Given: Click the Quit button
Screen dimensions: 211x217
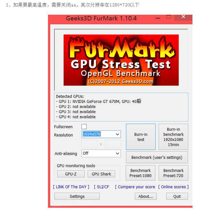Looking at the screenshot, I should [x=177, y=196].
